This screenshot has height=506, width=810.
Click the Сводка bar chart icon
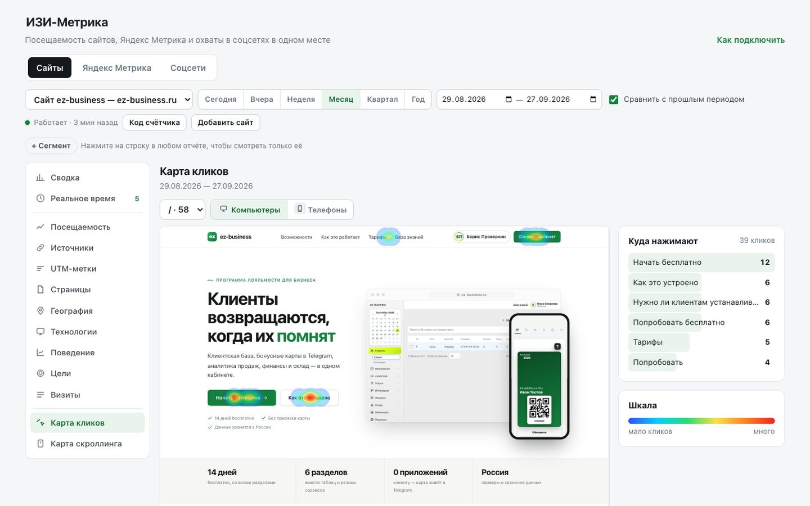[40, 178]
